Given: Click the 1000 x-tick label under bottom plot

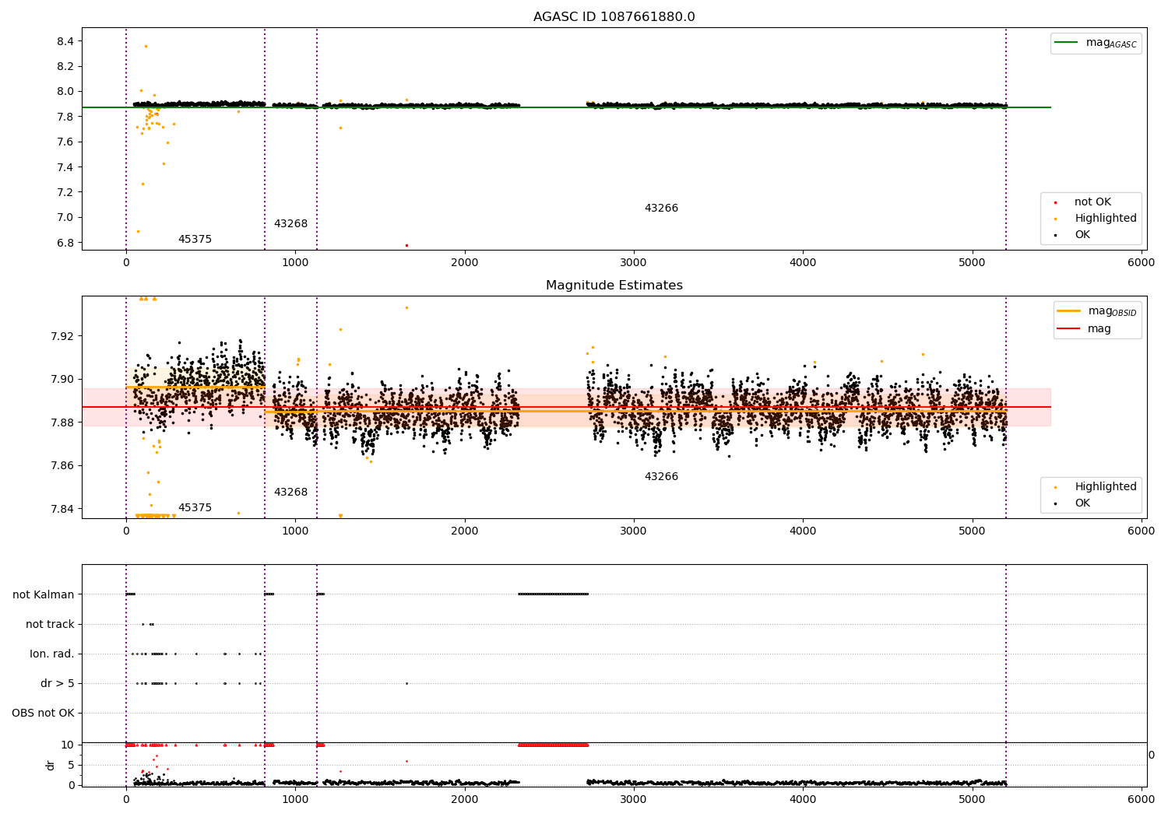Looking at the screenshot, I should [295, 799].
